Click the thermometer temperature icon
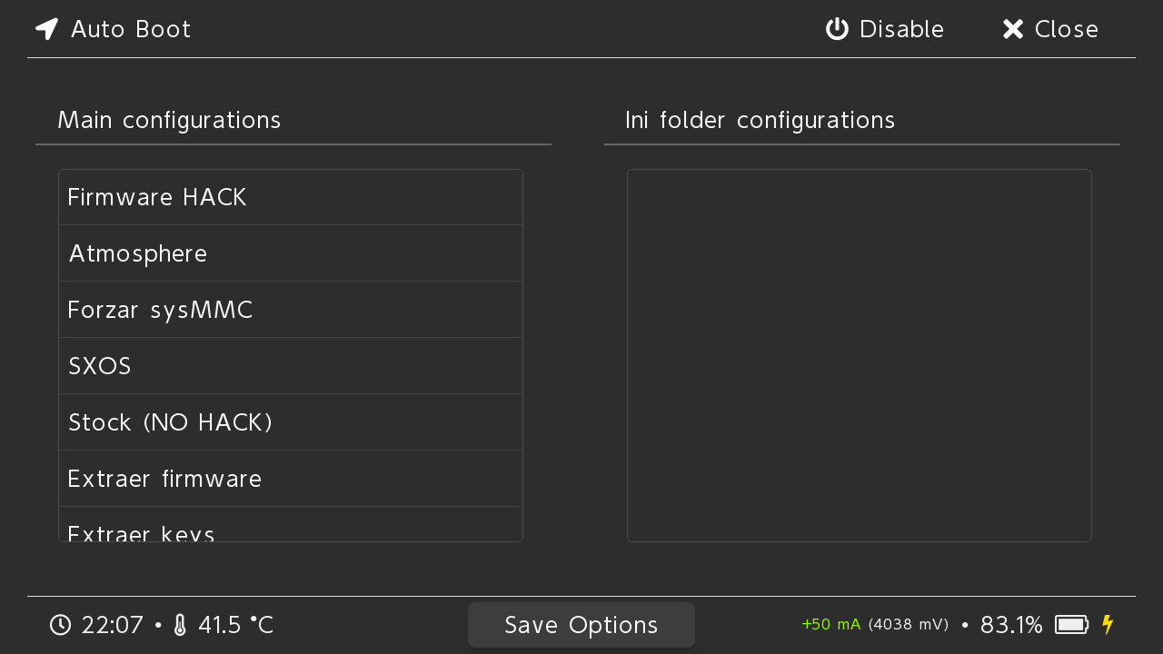Viewport: 1163px width, 654px height. click(x=180, y=625)
